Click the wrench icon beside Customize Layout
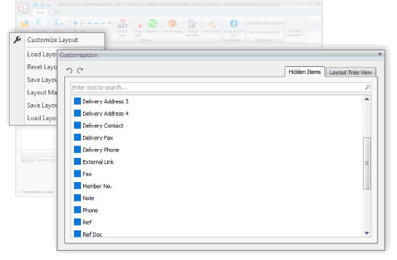397x260 pixels. pyautogui.click(x=17, y=39)
